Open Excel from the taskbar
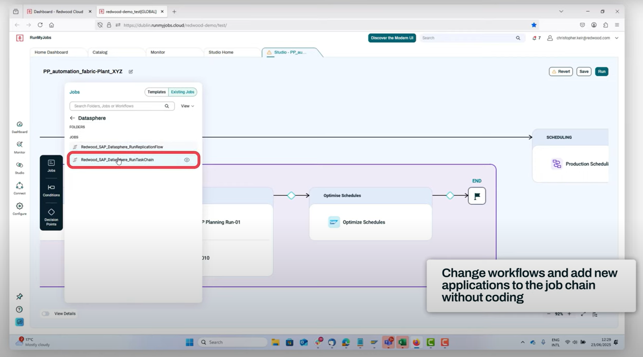The width and height of the screenshot is (643, 357). tap(402, 342)
